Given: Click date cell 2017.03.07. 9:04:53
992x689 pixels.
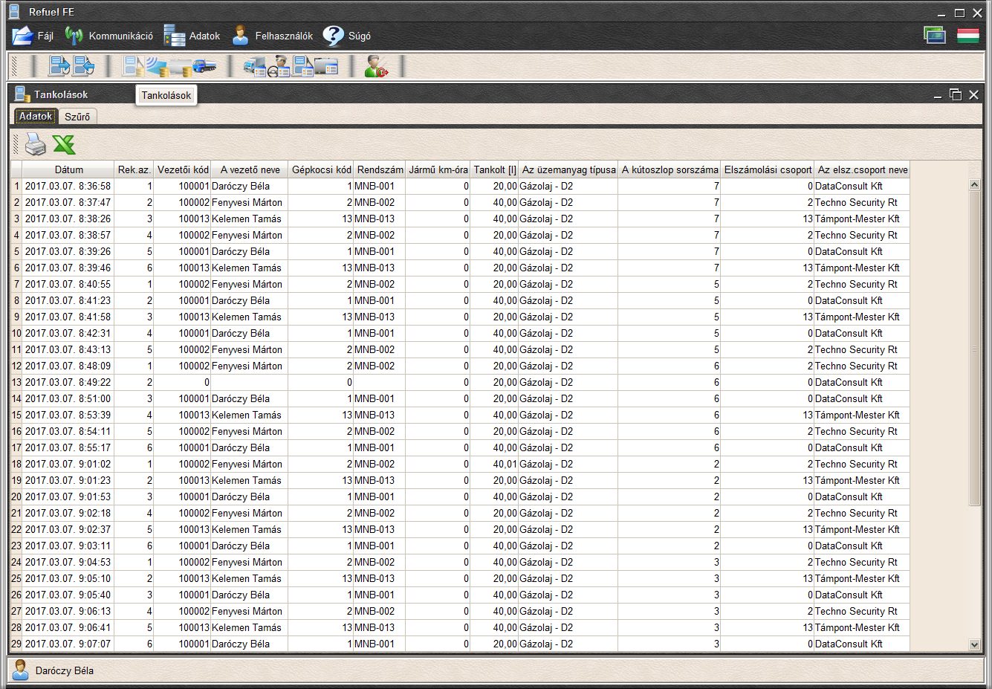Looking at the screenshot, I should [x=68, y=562].
